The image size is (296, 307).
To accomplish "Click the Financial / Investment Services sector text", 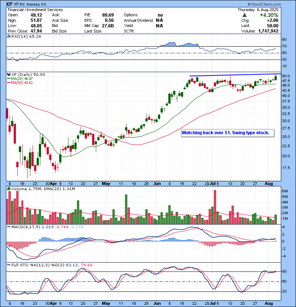I will click(x=36, y=10).
